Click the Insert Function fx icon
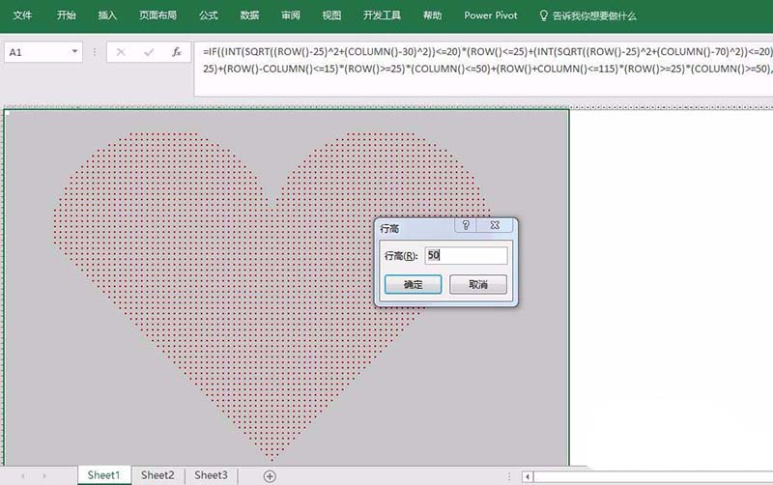Viewport: 773px width, 485px height. (175, 52)
